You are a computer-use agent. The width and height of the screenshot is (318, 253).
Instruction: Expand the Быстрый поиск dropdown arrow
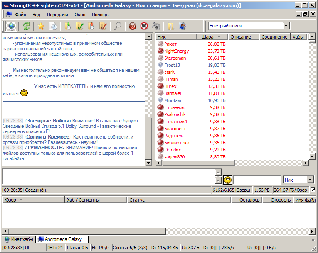click(x=286, y=26)
